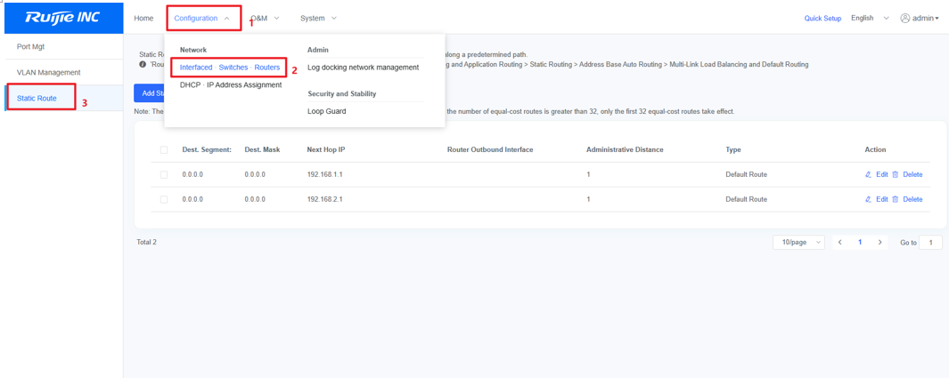
Task: Open Quick Setup link
Action: point(822,18)
